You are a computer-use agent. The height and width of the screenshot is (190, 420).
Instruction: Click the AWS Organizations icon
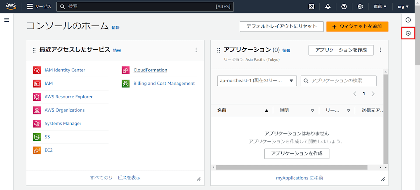[x=37, y=110]
